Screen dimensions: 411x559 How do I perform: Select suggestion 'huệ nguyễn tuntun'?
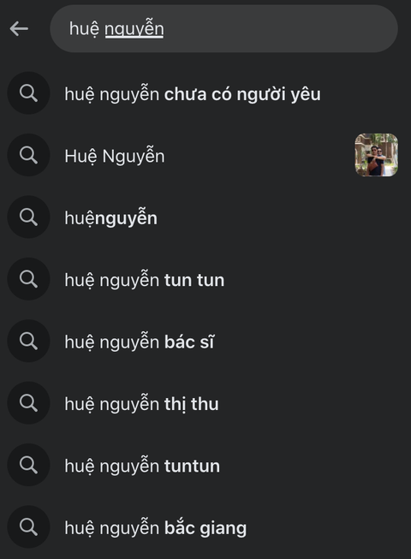click(142, 467)
